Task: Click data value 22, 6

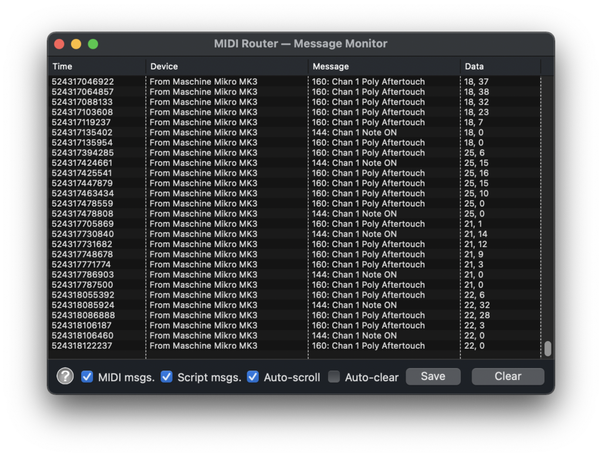Action: pos(474,295)
